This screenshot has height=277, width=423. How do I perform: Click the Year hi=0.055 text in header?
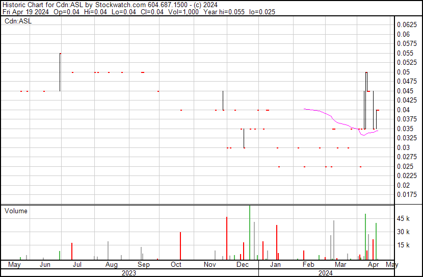224,12
